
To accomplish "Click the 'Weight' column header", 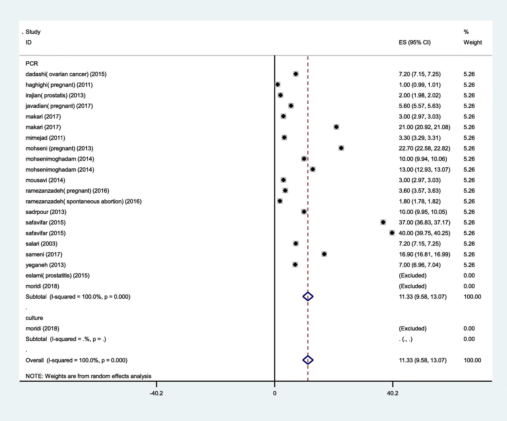I will tap(473, 42).
